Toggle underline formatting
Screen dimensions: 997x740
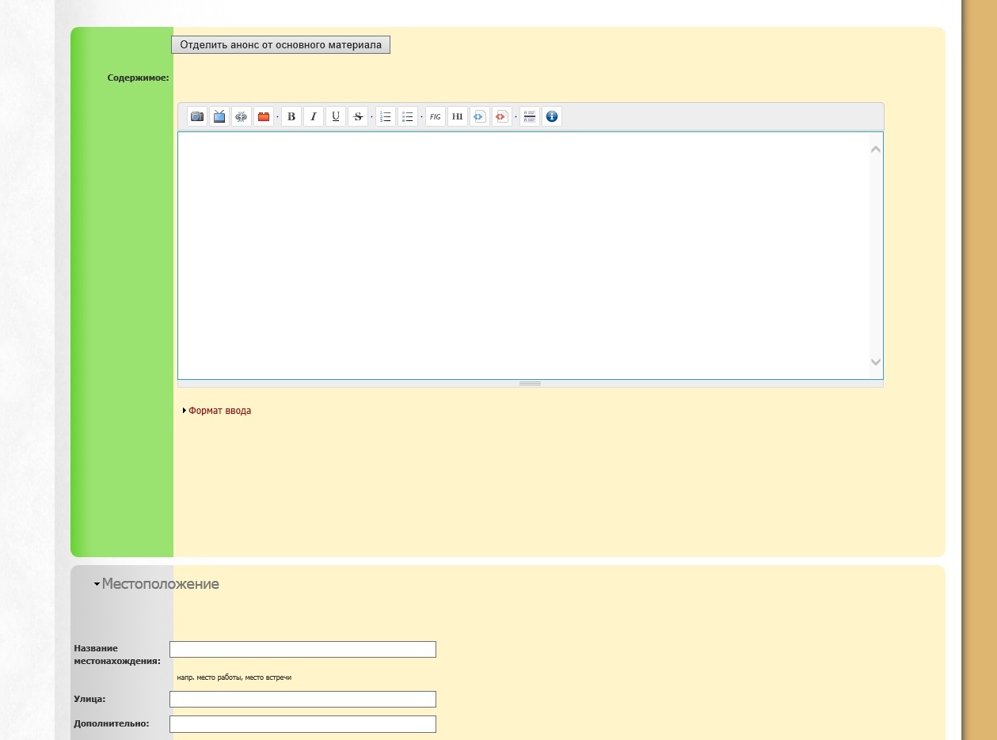pos(336,116)
